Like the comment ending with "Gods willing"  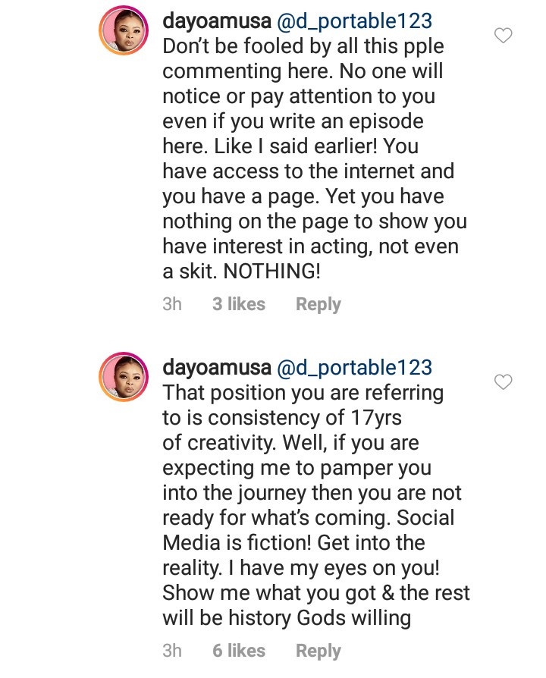coord(503,381)
